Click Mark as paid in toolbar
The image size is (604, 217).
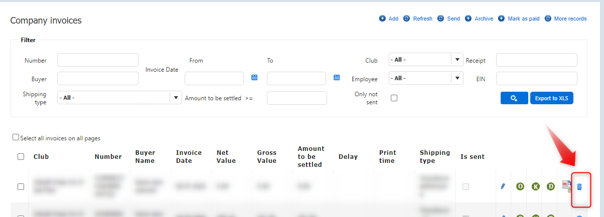pyautogui.click(x=519, y=19)
